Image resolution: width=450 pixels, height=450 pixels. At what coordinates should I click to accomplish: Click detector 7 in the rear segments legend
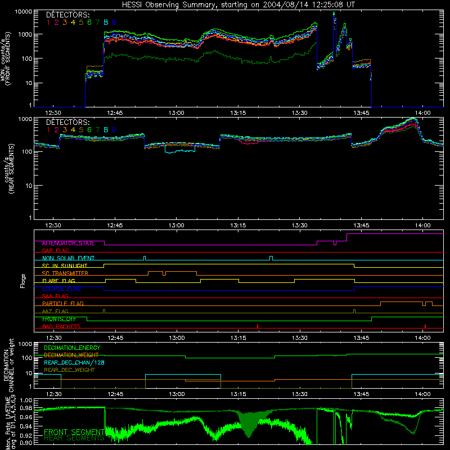[x=97, y=130]
